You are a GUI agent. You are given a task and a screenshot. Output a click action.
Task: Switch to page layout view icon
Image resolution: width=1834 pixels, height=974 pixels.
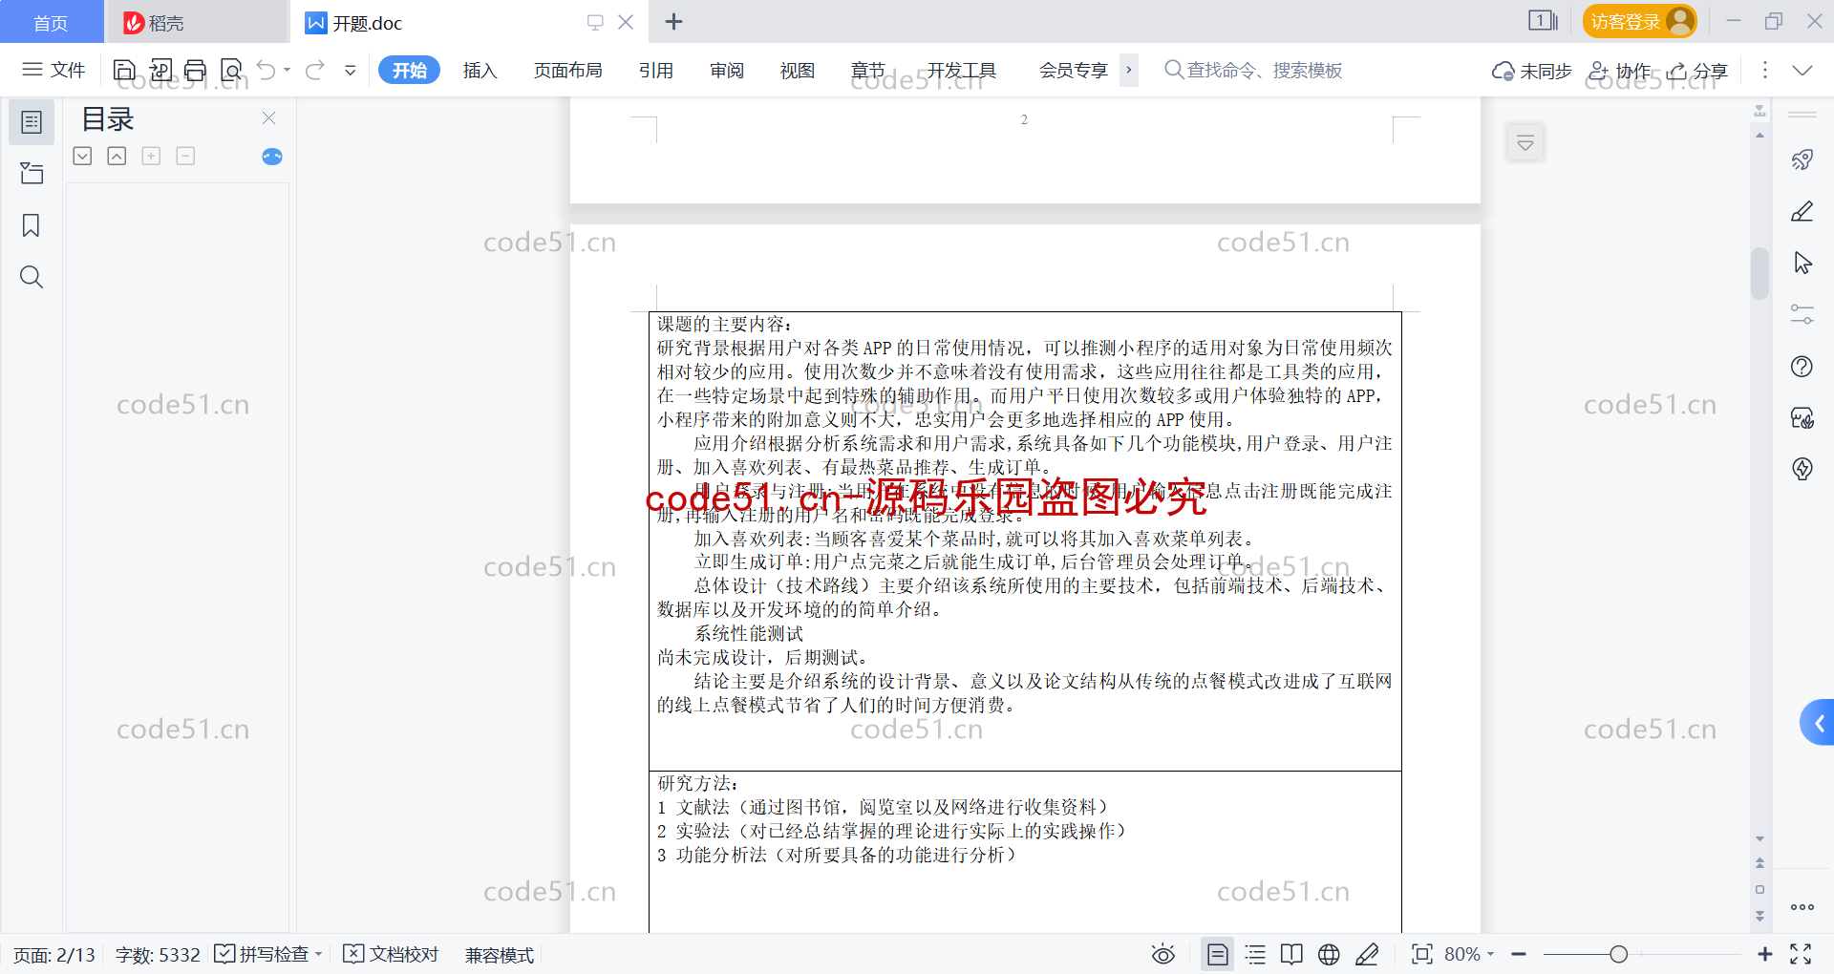click(1218, 954)
